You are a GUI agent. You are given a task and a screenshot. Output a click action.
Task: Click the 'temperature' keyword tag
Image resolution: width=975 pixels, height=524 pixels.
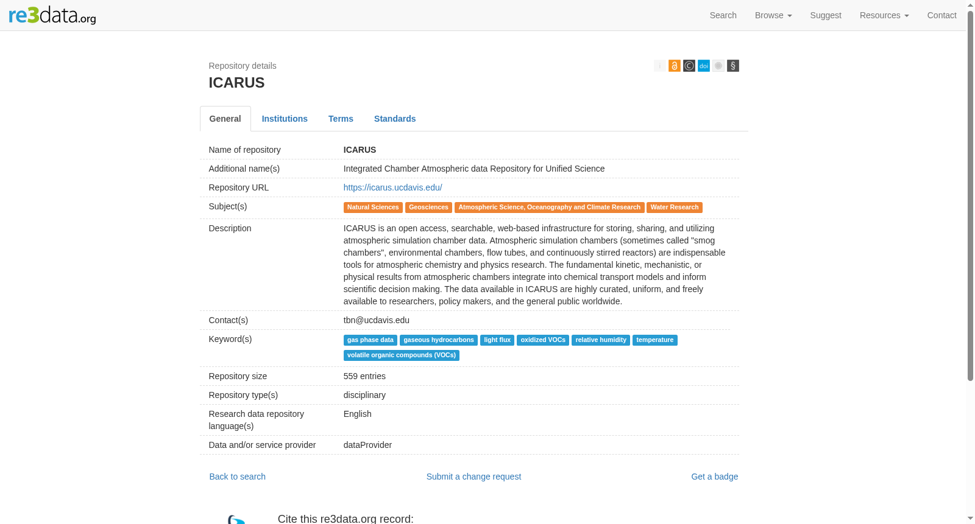655,340
